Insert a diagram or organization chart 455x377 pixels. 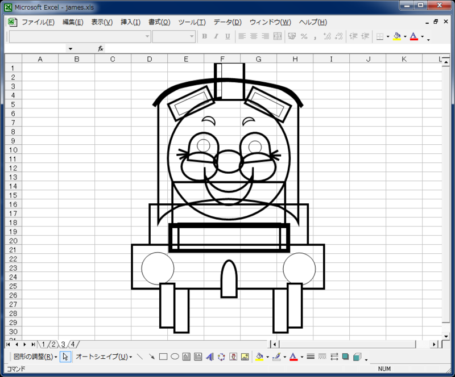(x=221, y=357)
